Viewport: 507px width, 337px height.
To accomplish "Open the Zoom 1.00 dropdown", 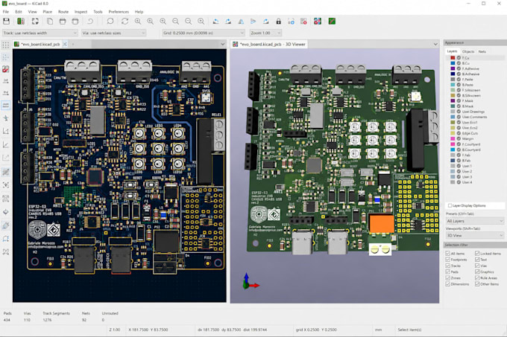I will pyautogui.click(x=265, y=33).
